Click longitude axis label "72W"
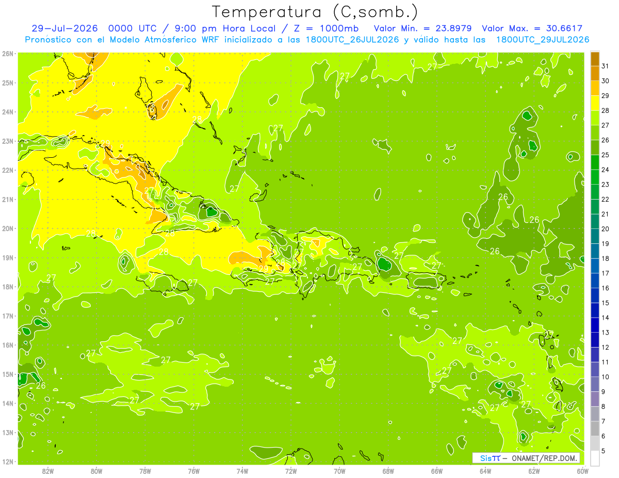 coord(291,471)
